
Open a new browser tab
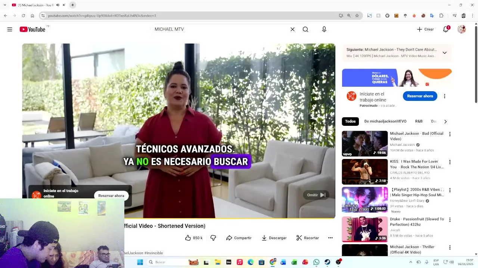(72, 5)
